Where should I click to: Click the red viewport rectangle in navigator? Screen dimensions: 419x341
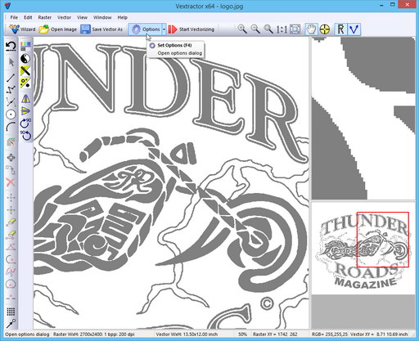[x=383, y=240]
